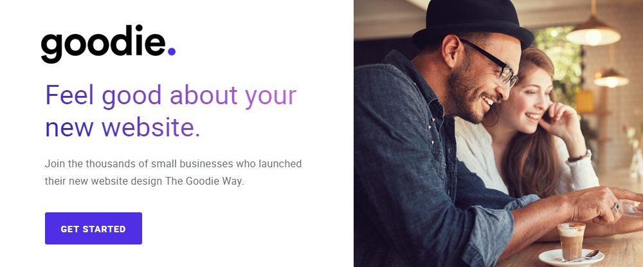Image resolution: width=643 pixels, height=267 pixels.
Task: Click the large hanging pendant lamp
Action: (x=593, y=32)
